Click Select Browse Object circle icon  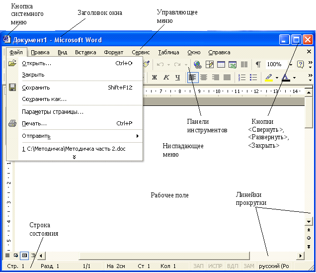pos(309,238)
